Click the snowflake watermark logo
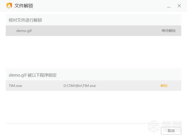 click(154, 126)
